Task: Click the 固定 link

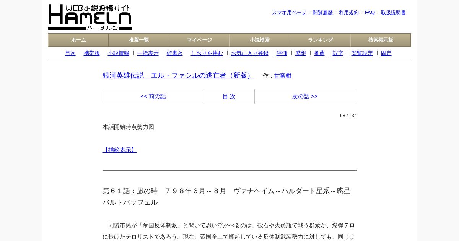Action: point(386,53)
